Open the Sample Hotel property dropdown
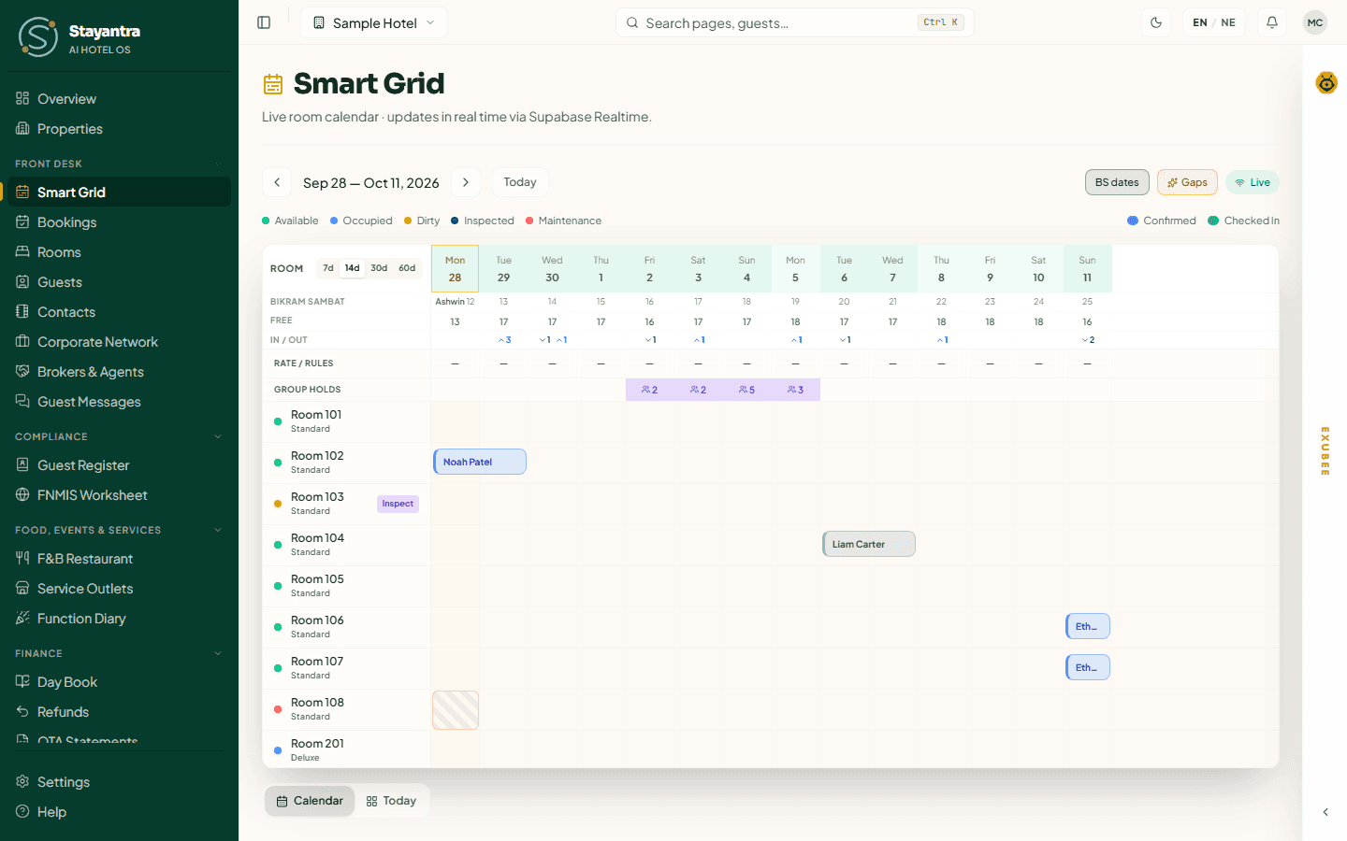This screenshot has width=1347, height=841. tap(374, 22)
